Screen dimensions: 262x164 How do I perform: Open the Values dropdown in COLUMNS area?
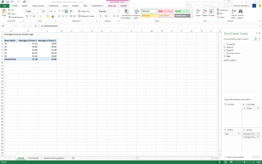[258, 108]
